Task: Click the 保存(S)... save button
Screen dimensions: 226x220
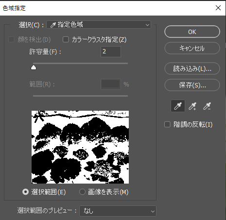Action: point(192,85)
